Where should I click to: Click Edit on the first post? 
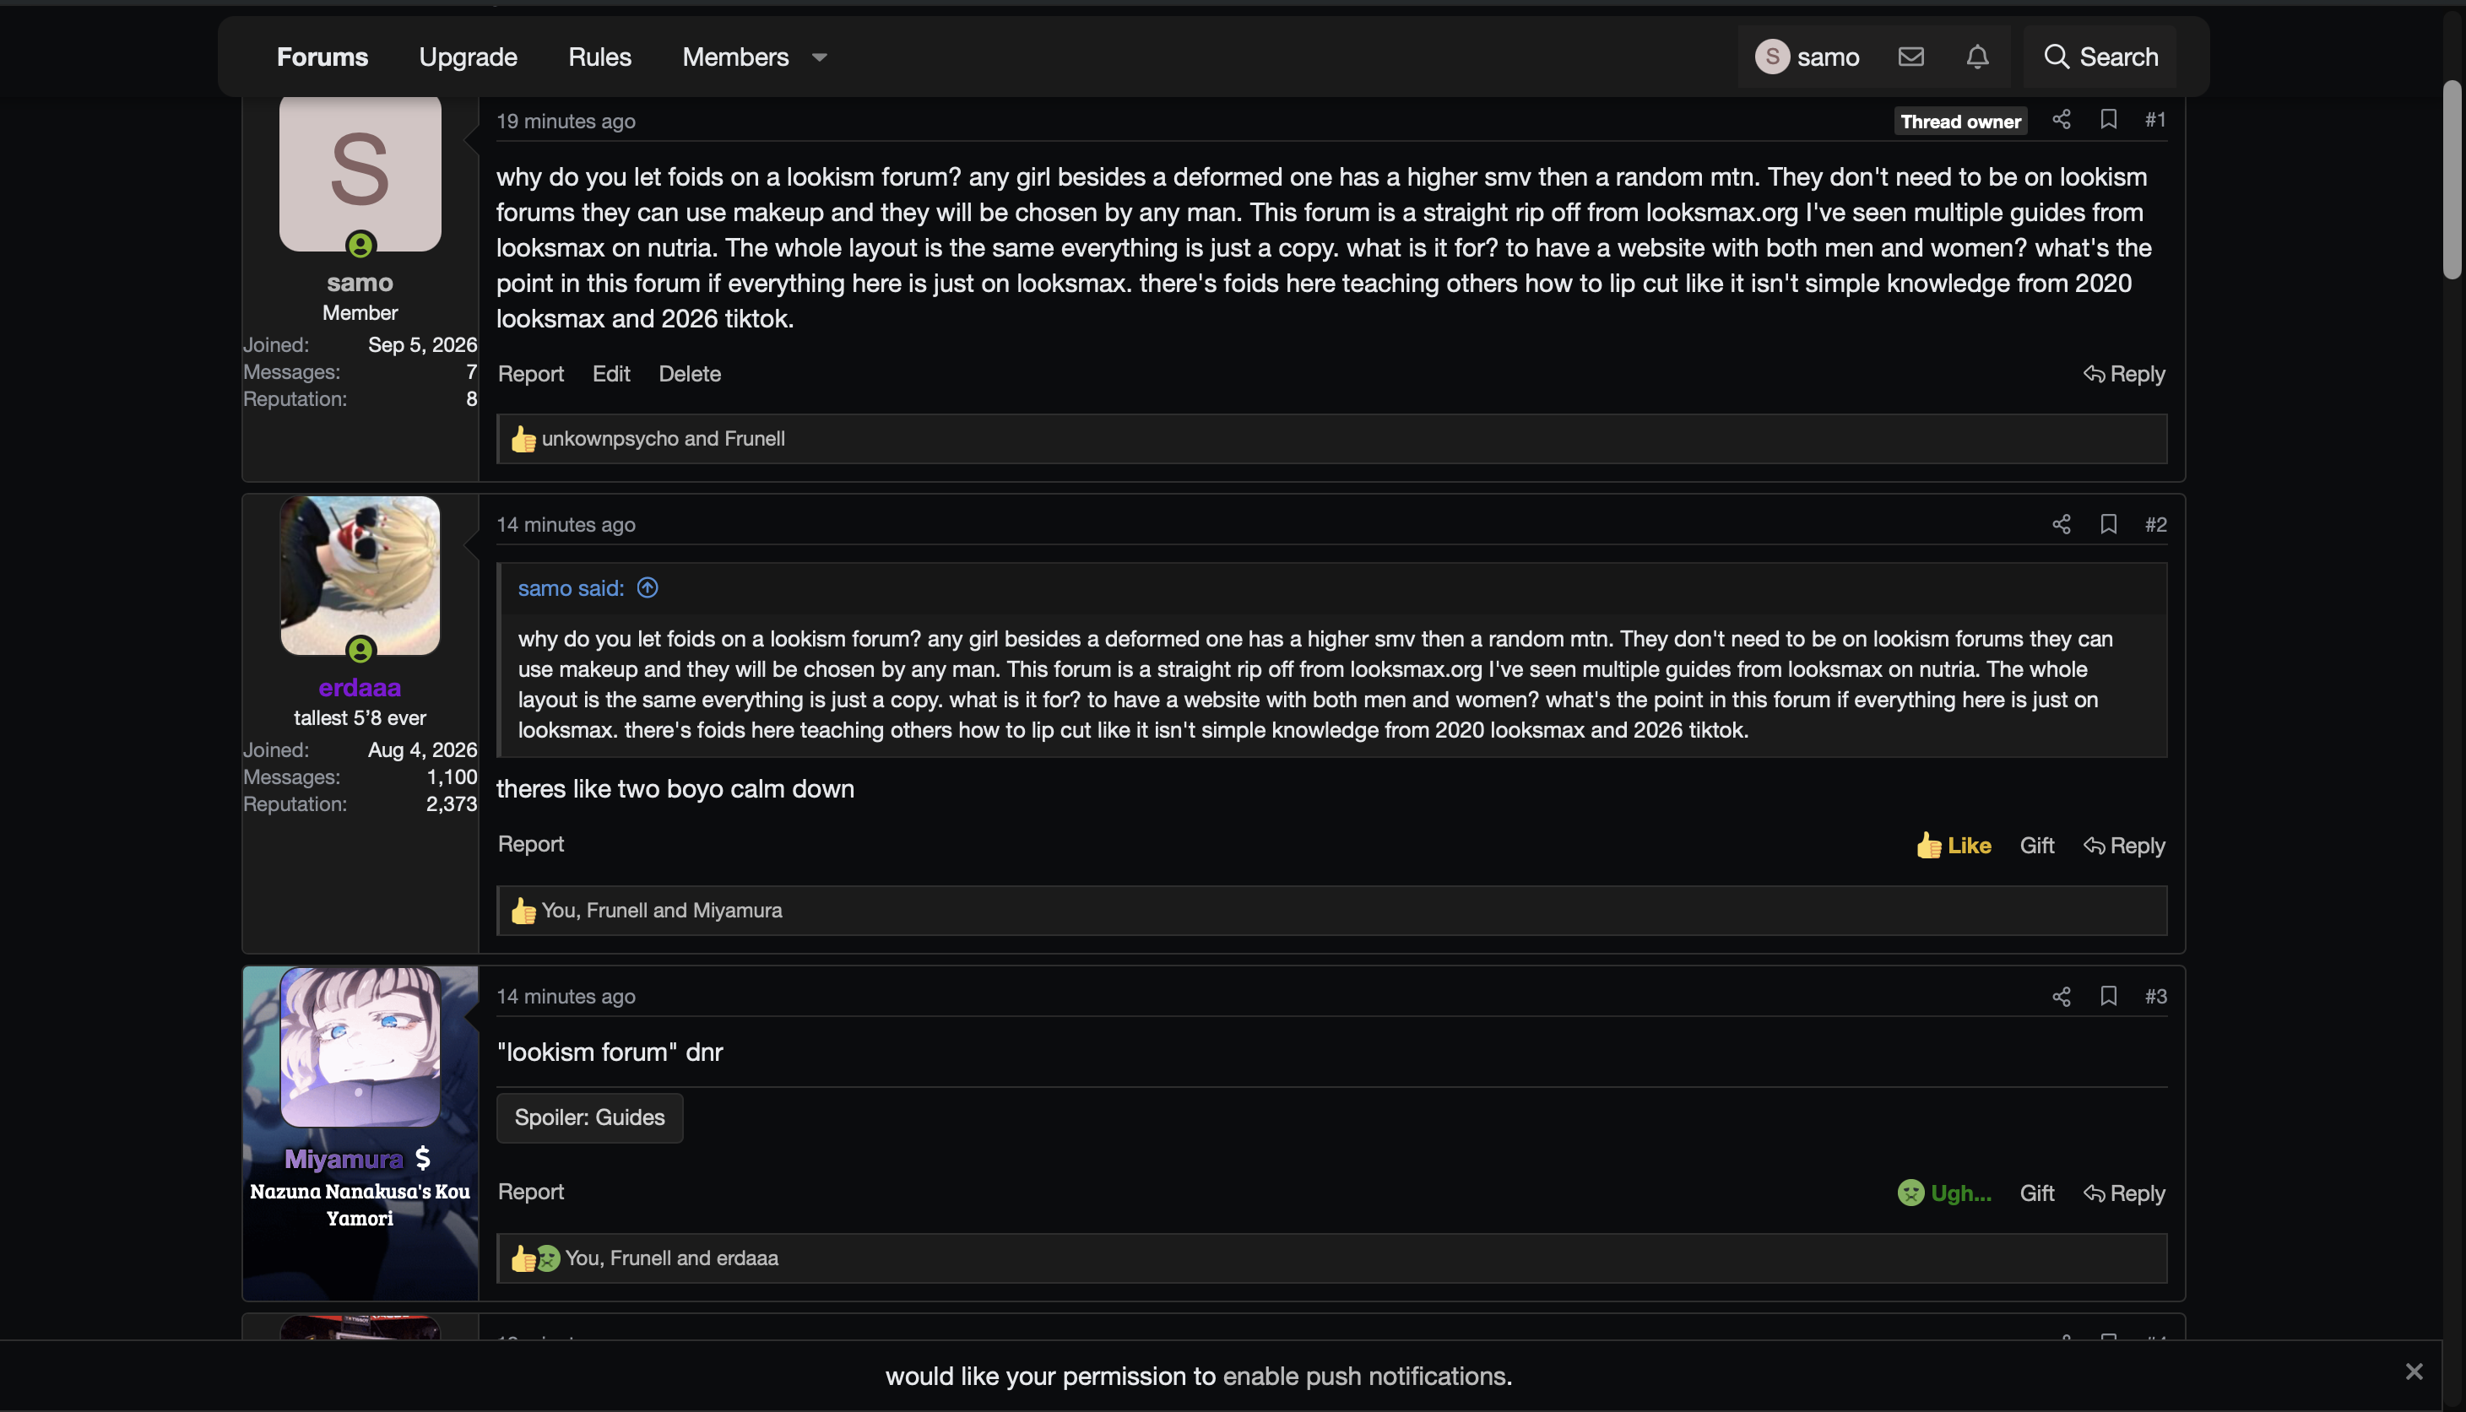click(x=611, y=373)
